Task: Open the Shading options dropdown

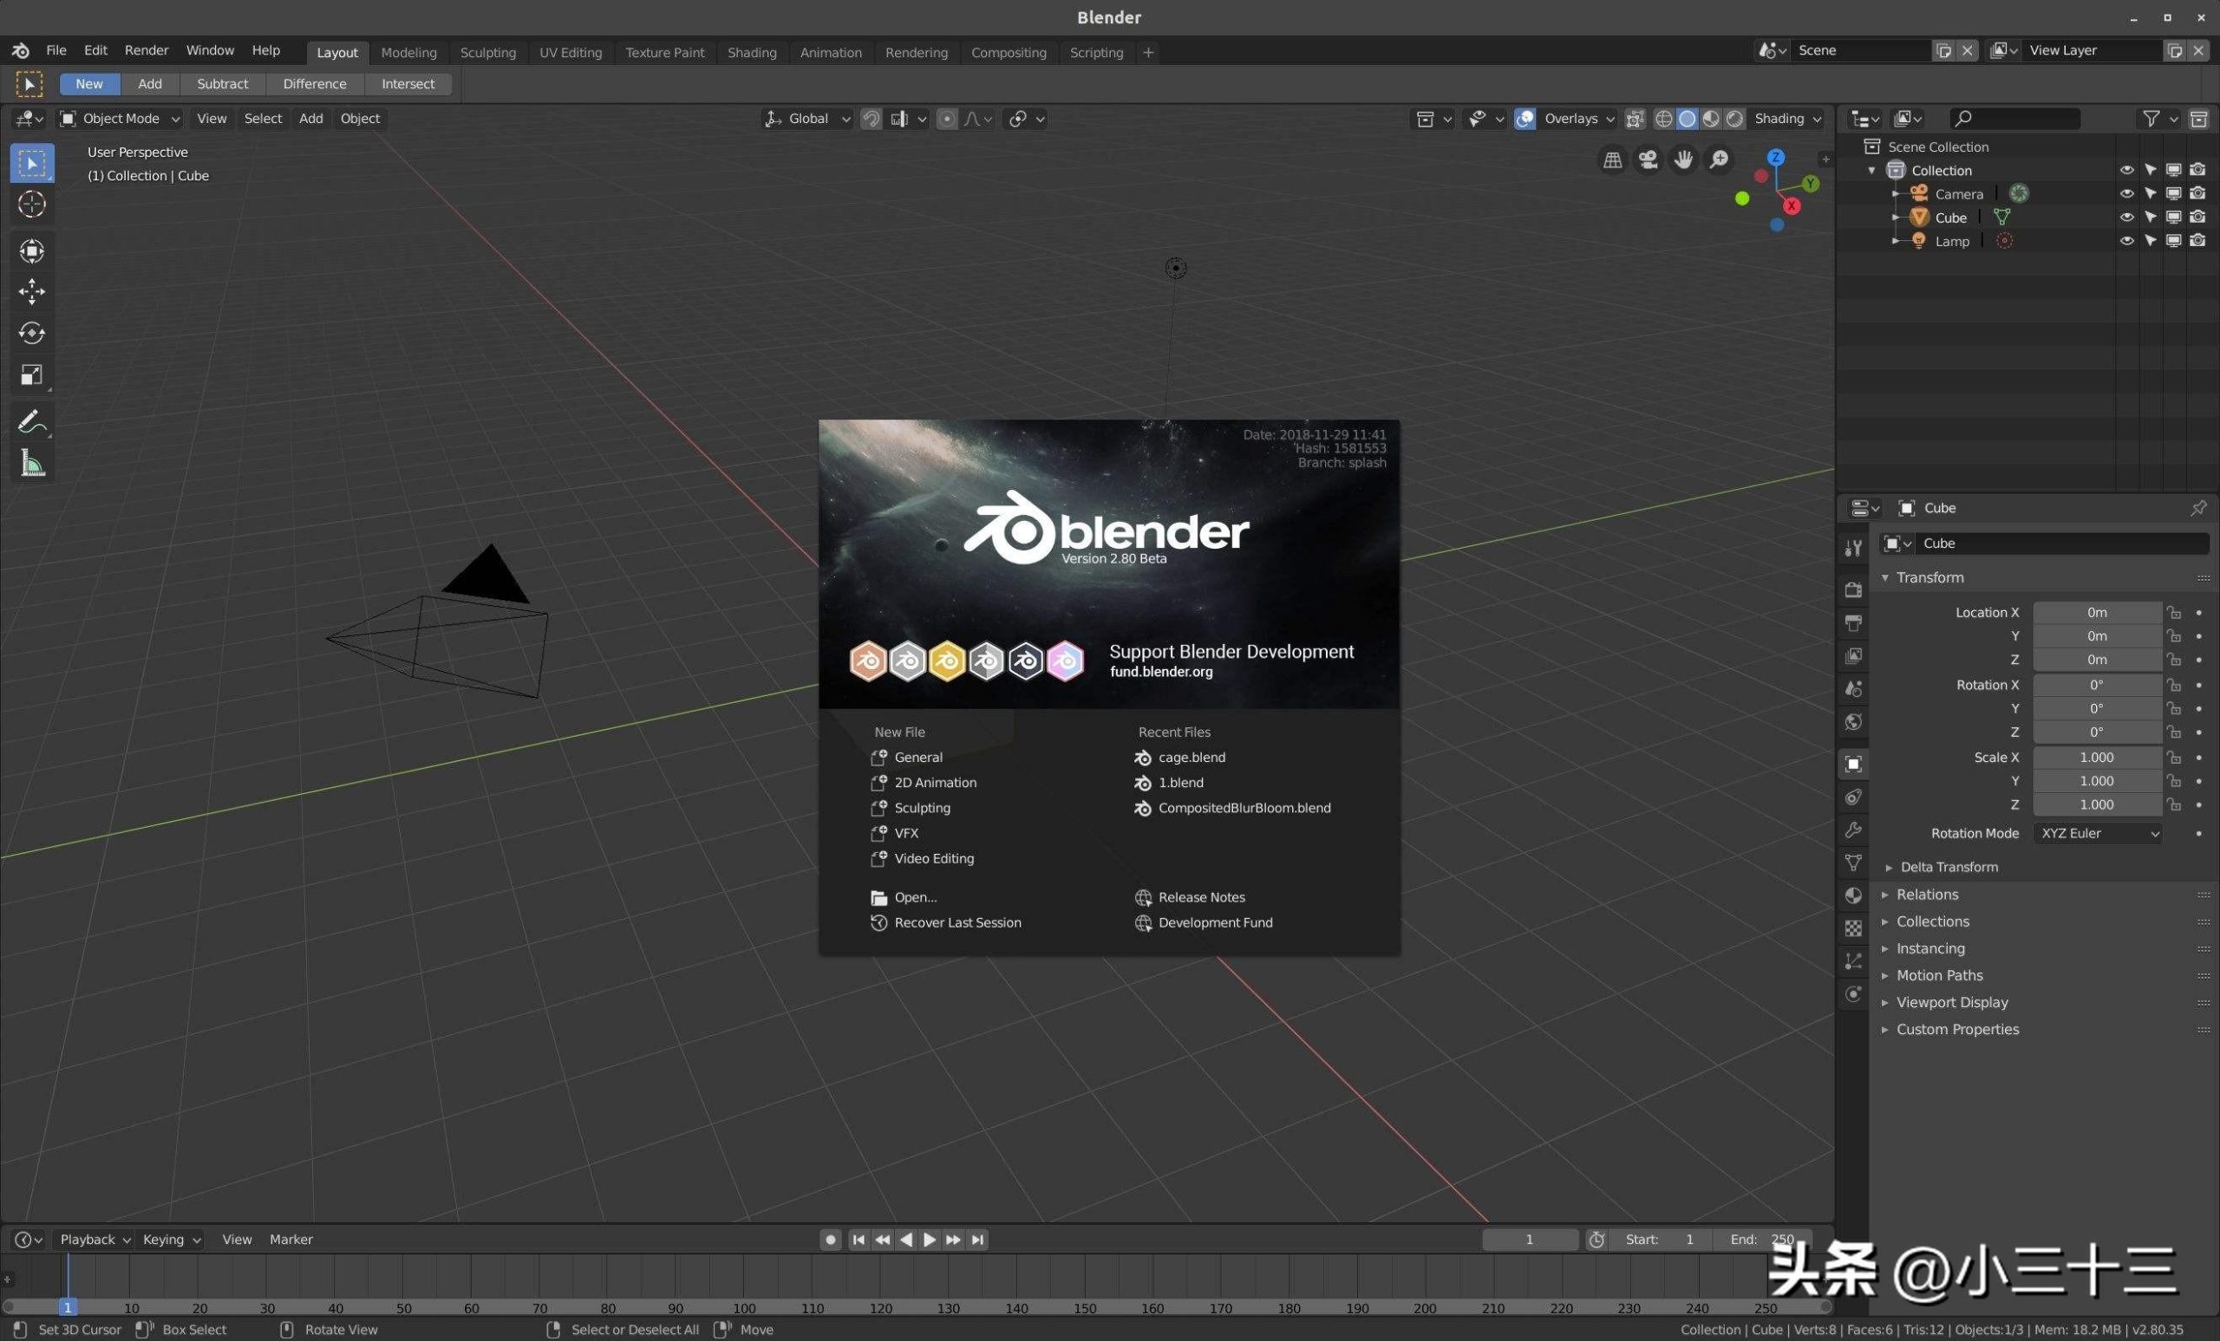Action: click(1787, 119)
